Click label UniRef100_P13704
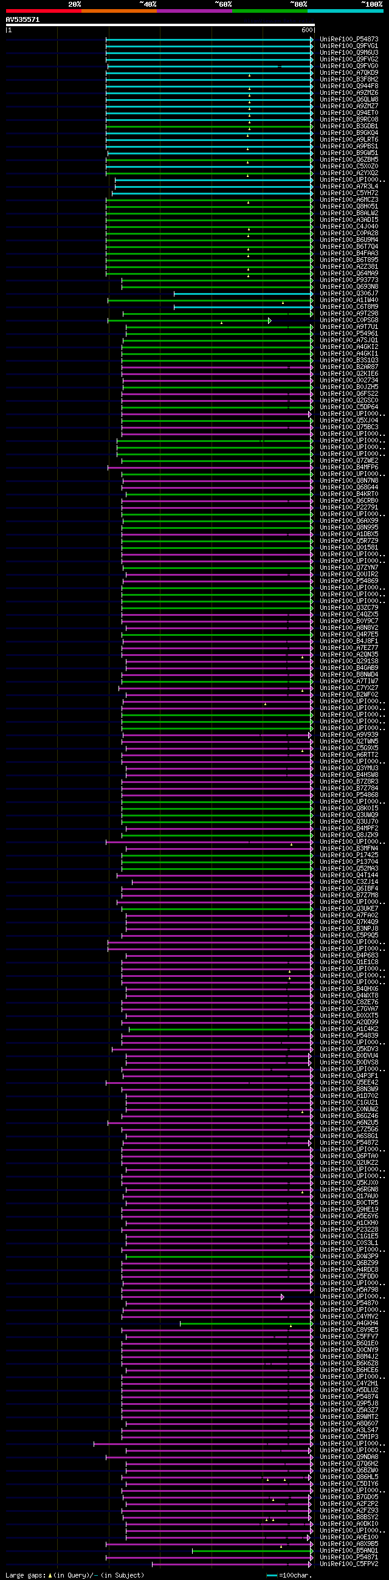Screen dimensions: 389x1580 pos(348,862)
